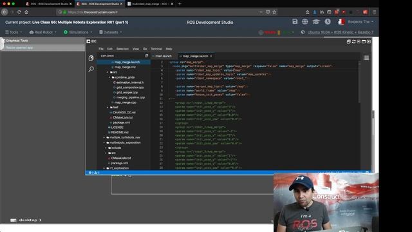Collapse the combine_grids folder
412x232 pixels.
point(123,77)
